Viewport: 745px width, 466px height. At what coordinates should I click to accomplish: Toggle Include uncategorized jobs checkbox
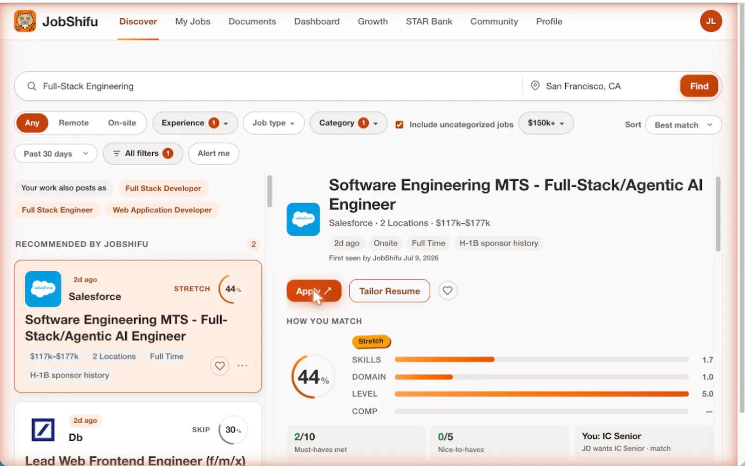tap(400, 124)
